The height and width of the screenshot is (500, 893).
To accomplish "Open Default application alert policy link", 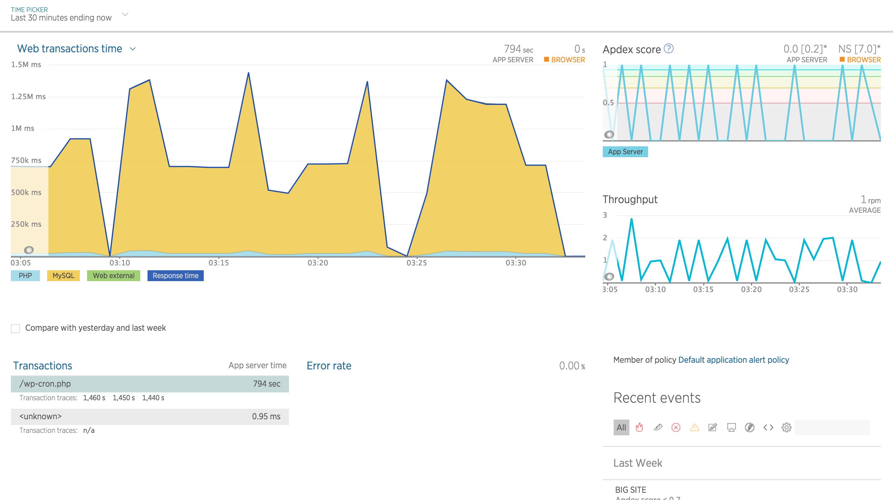I will coord(733,360).
